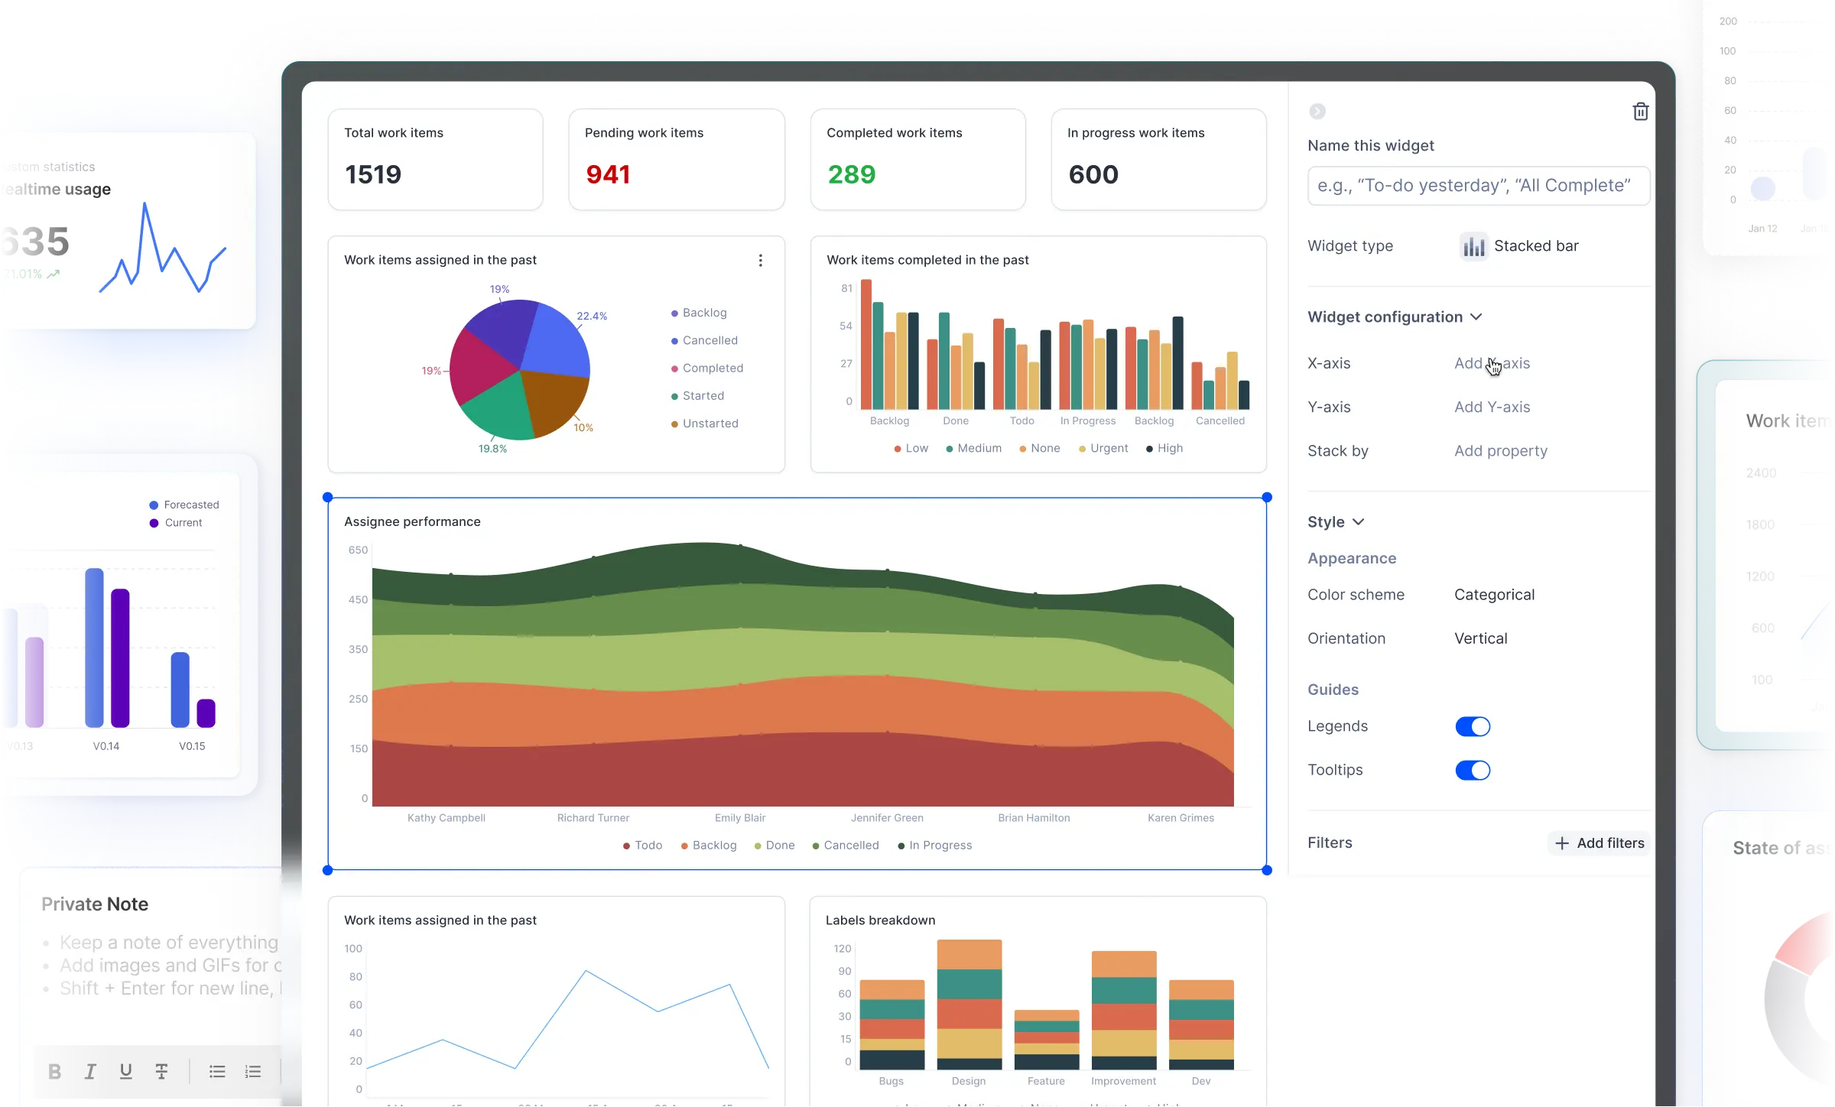Viewport: 1835px width, 1107px height.
Task: Click the collapse panel arrow icon
Action: click(1317, 112)
